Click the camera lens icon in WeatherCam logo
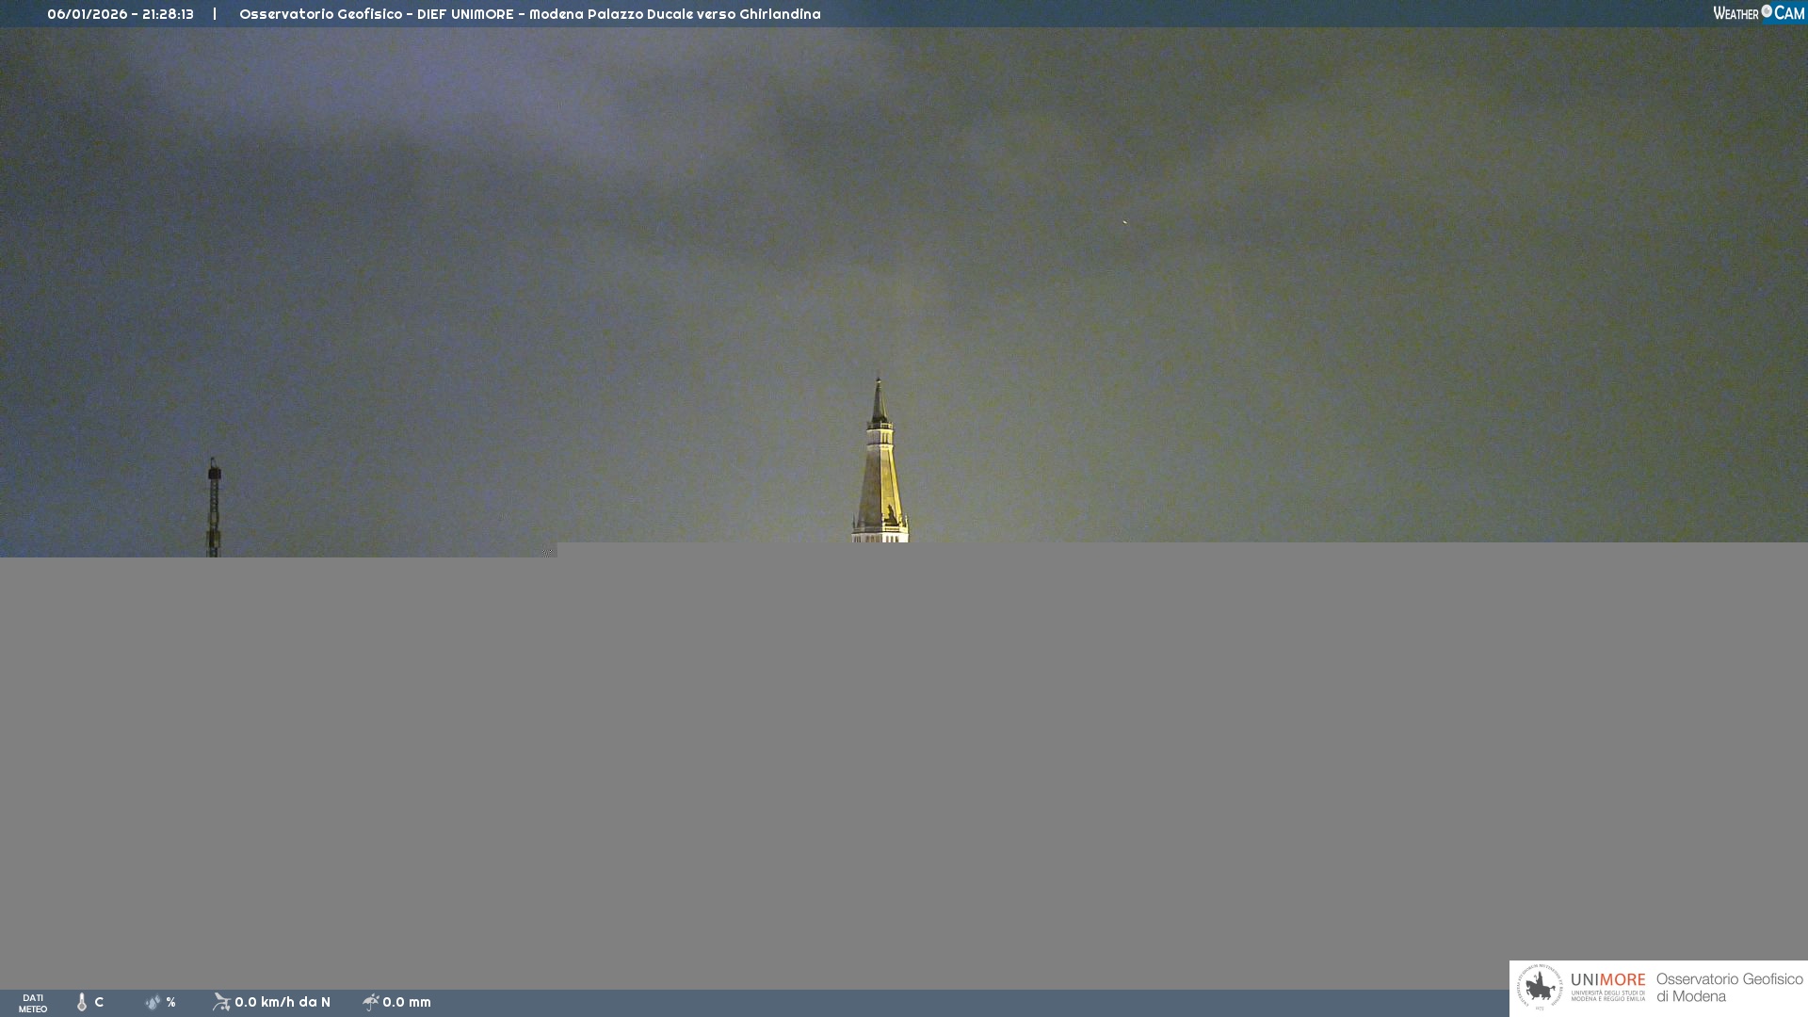The image size is (1808, 1017). tap(1767, 11)
